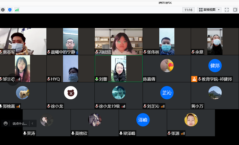Click the audio level bars beside 张源
Image resolution: width=239 pixels, height=145 pixels.
(183, 133)
